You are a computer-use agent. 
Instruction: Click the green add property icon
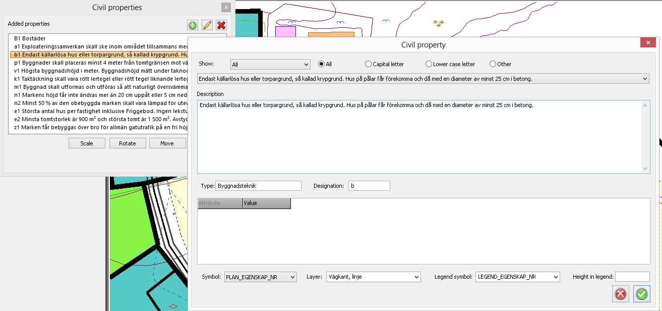[193, 25]
